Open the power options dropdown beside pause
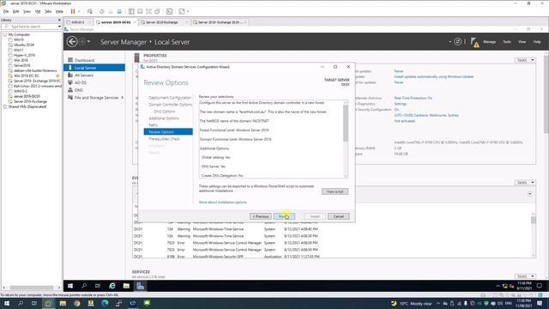Image resolution: width=549 pixels, height=309 pixels. (79, 11)
